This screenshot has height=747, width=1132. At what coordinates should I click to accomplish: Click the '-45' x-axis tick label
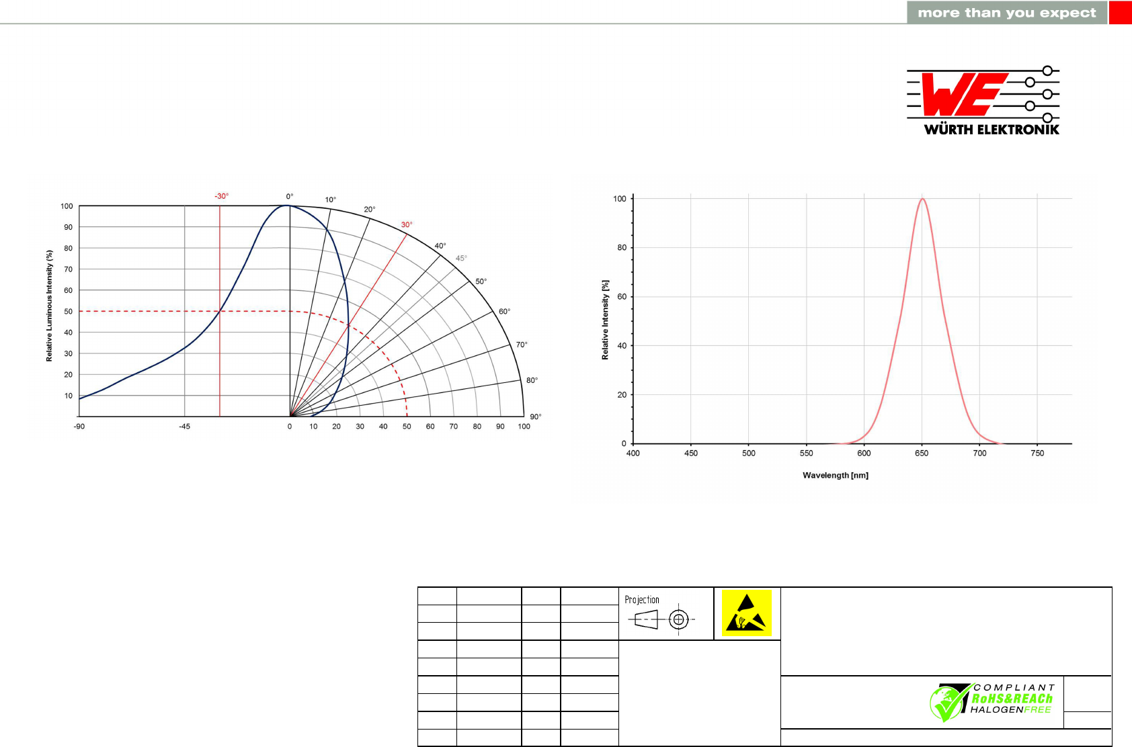[184, 427]
